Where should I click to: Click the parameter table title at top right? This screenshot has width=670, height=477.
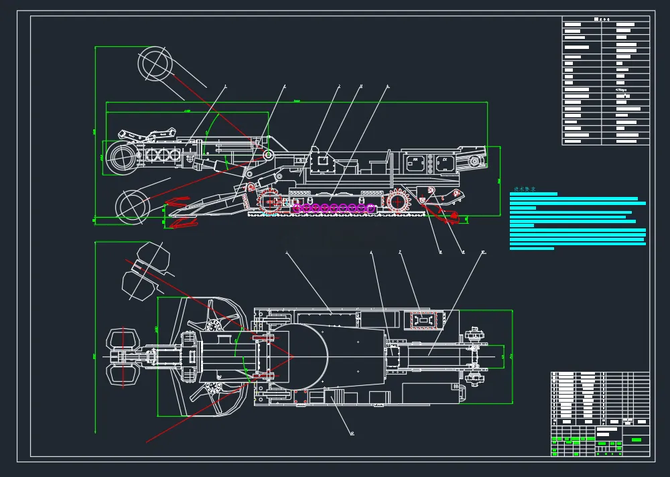tap(602, 19)
